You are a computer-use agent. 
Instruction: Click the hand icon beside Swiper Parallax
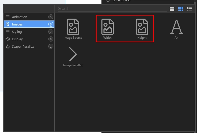point(8,46)
